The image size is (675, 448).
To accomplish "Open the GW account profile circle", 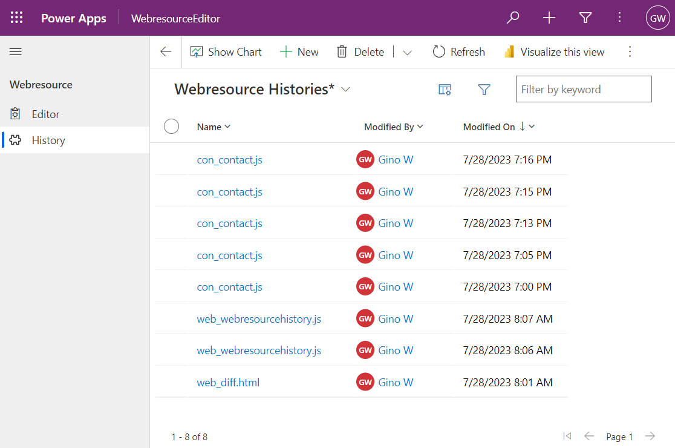I will (657, 18).
